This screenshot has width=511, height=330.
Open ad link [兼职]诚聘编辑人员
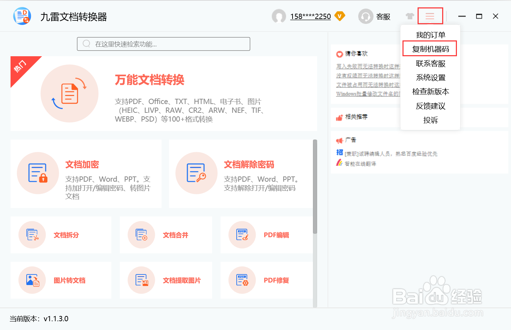(391, 154)
